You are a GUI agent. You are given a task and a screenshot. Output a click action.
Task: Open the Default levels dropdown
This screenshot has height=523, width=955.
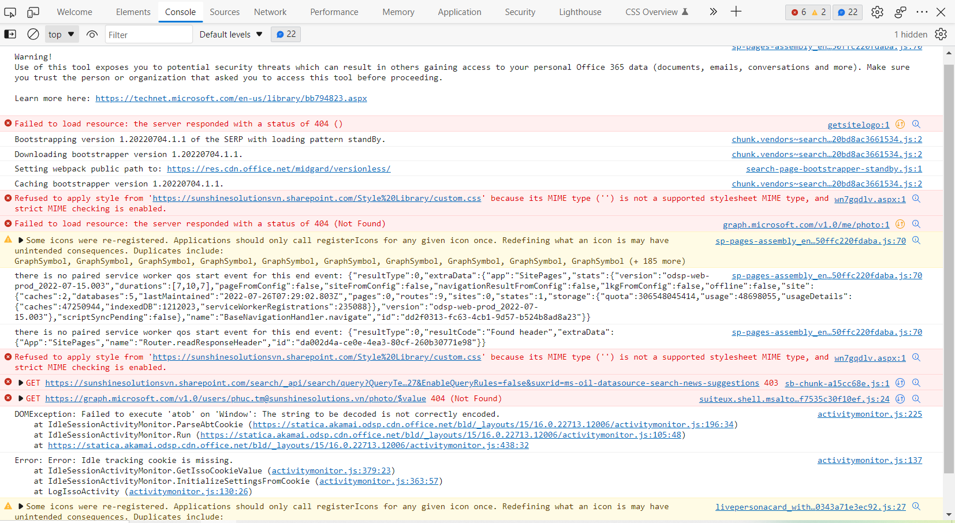tap(230, 34)
